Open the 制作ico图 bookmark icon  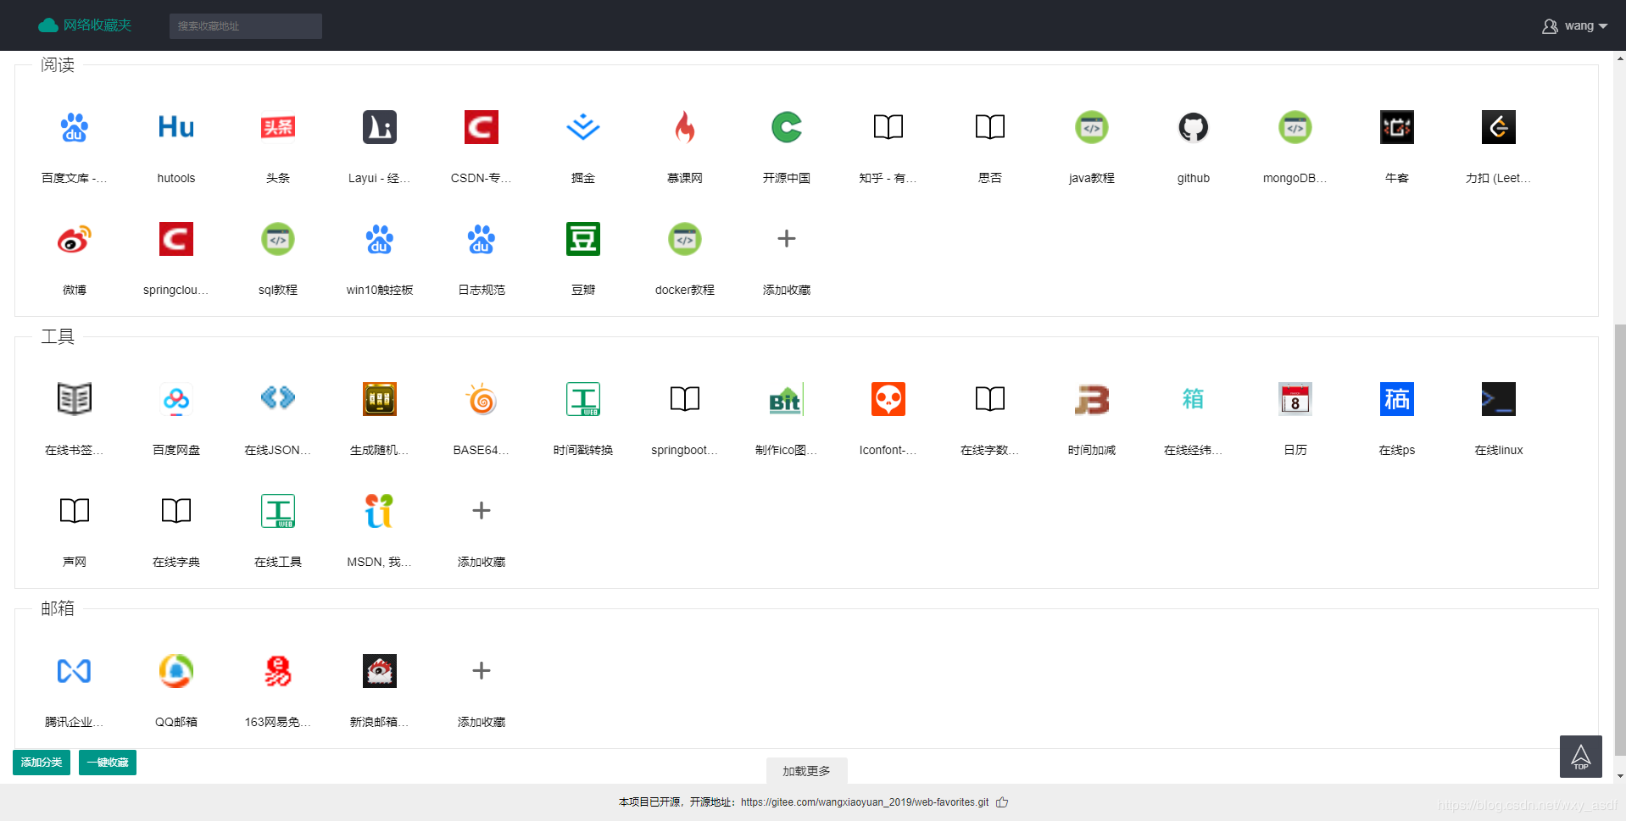pyautogui.click(x=787, y=399)
